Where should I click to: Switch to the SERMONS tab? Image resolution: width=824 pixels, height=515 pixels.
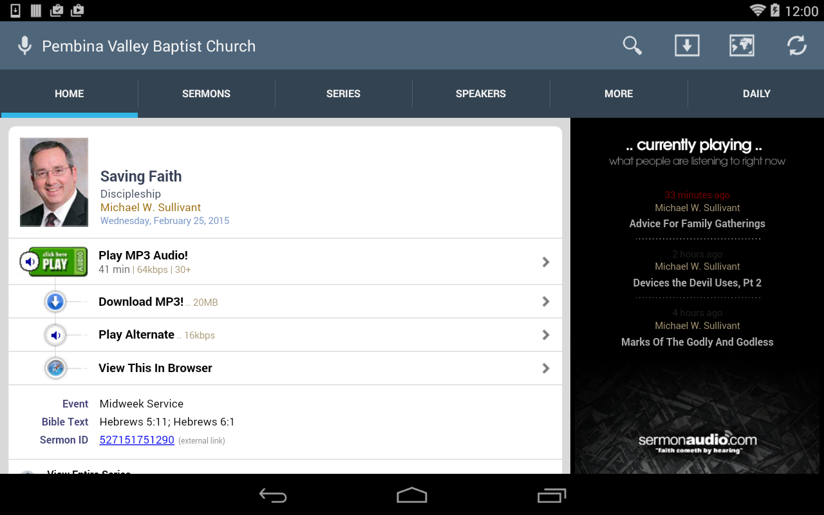coord(206,93)
